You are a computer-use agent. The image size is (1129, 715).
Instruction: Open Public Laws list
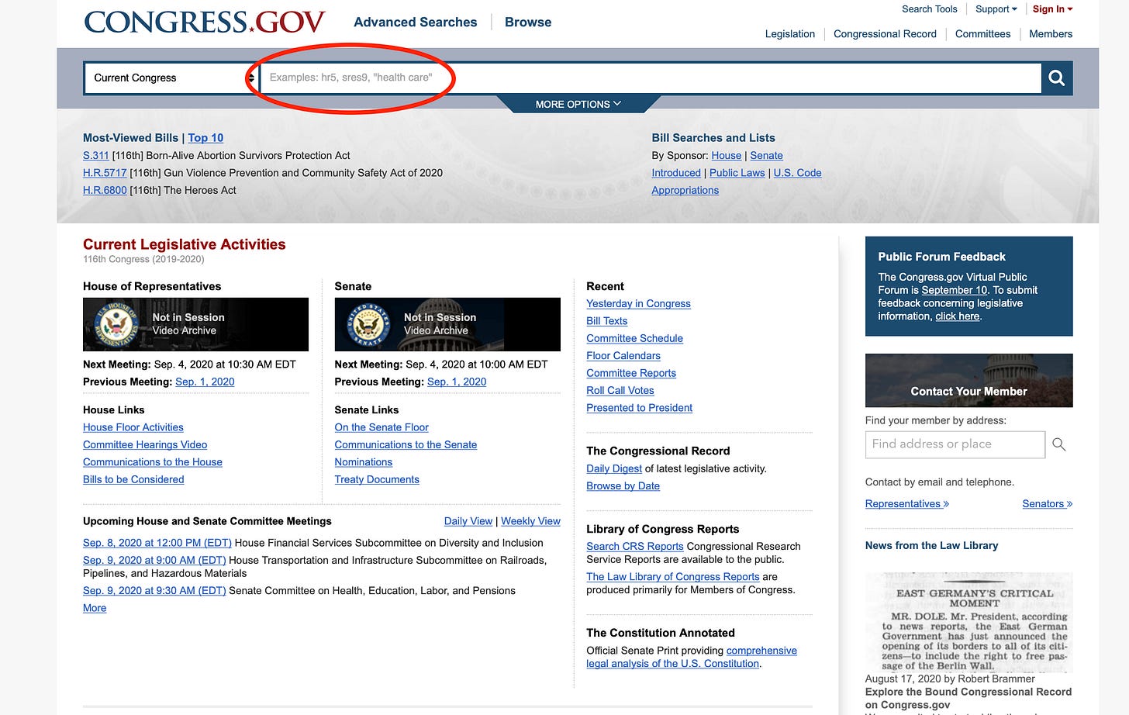pos(737,173)
